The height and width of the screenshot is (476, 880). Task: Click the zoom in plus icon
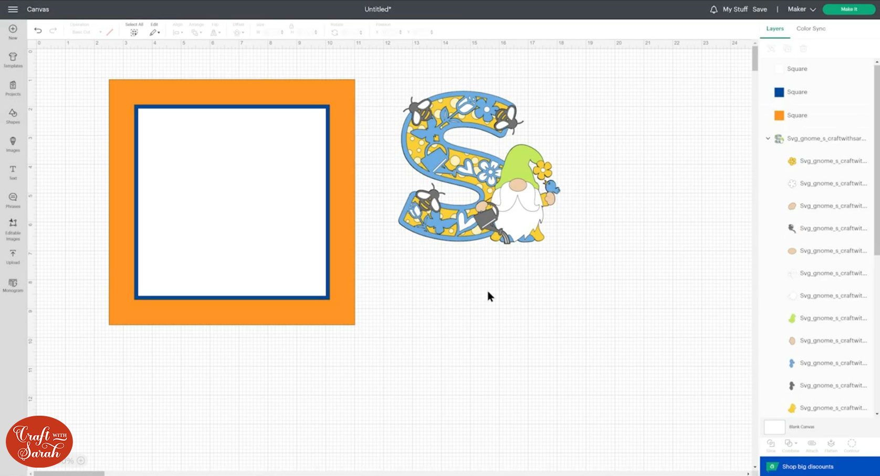pos(81,461)
